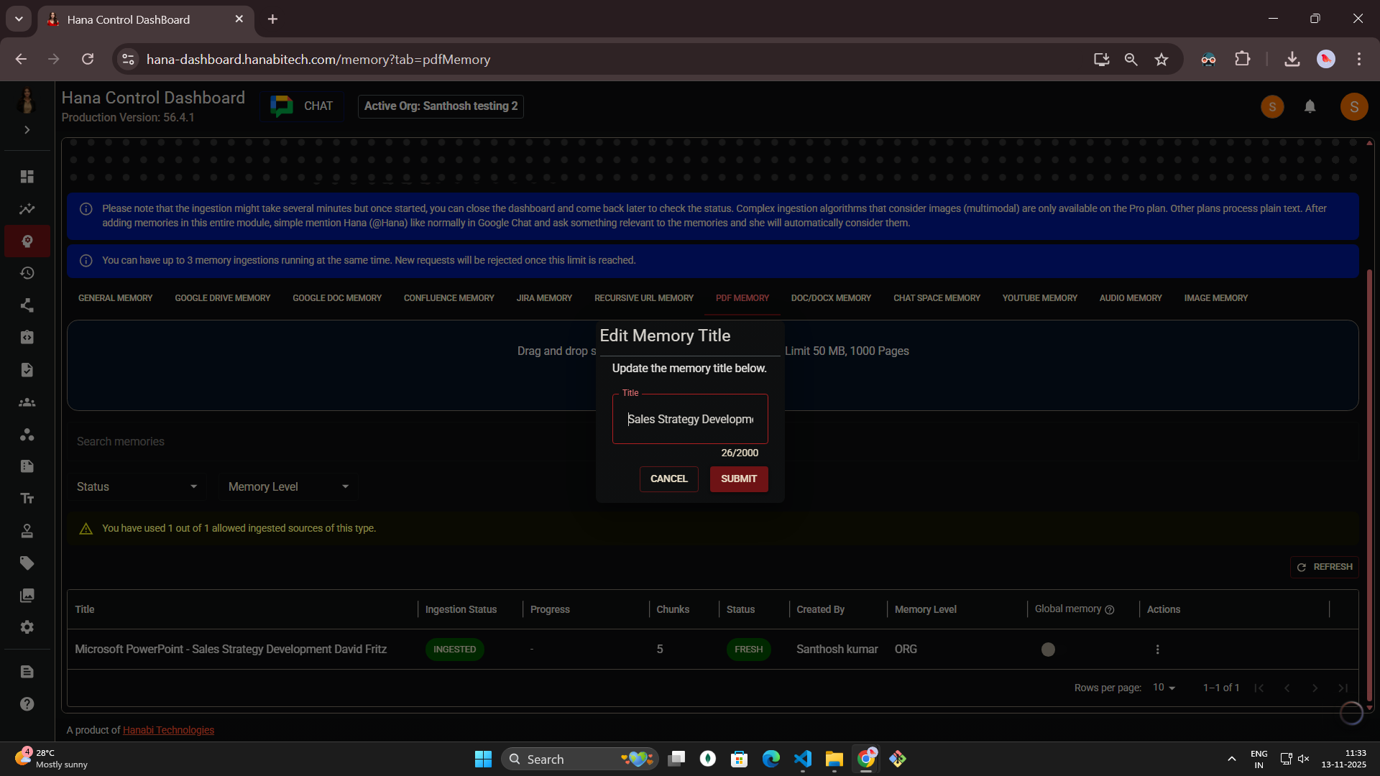
Task: Toggle Global memory for the PowerPoint memory row
Action: point(1048,649)
